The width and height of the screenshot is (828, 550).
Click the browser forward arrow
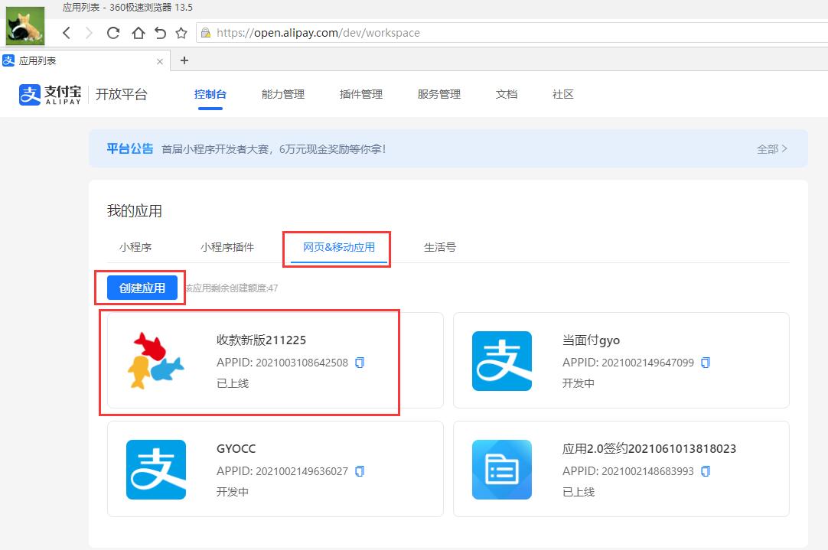pos(89,33)
